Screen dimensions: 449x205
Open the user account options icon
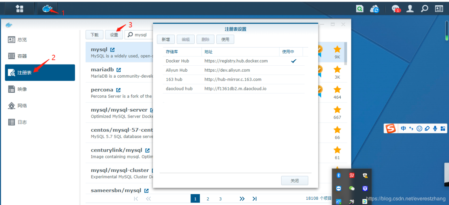tap(410, 9)
